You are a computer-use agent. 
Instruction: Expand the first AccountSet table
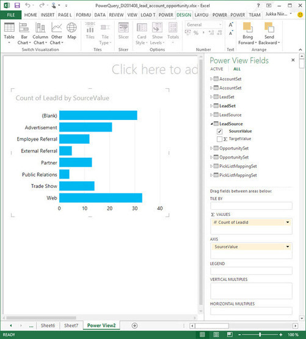point(211,79)
